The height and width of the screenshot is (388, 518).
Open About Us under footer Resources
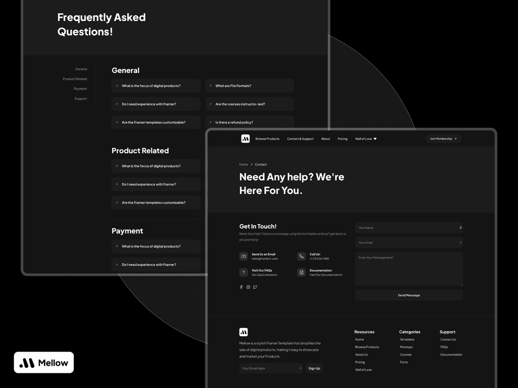point(361,355)
